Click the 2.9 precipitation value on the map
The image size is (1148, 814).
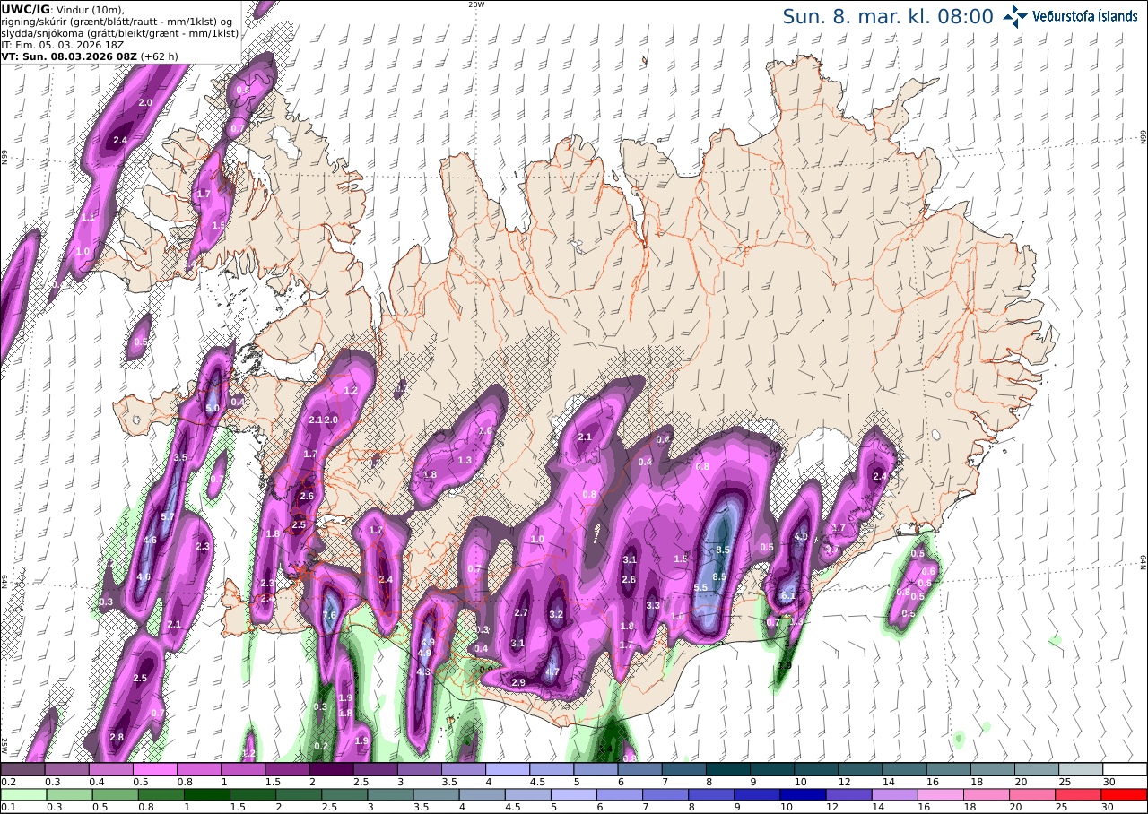[517, 682]
